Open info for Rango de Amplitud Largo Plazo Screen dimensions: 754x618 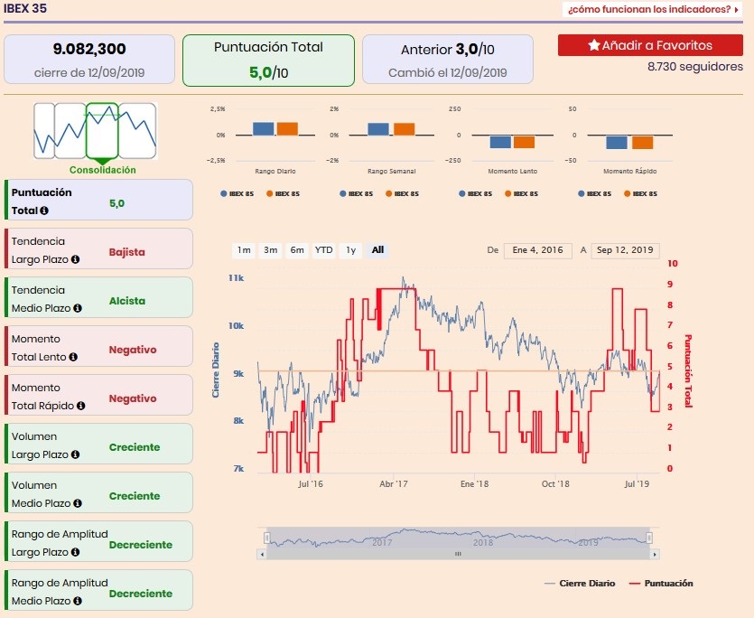(76, 552)
